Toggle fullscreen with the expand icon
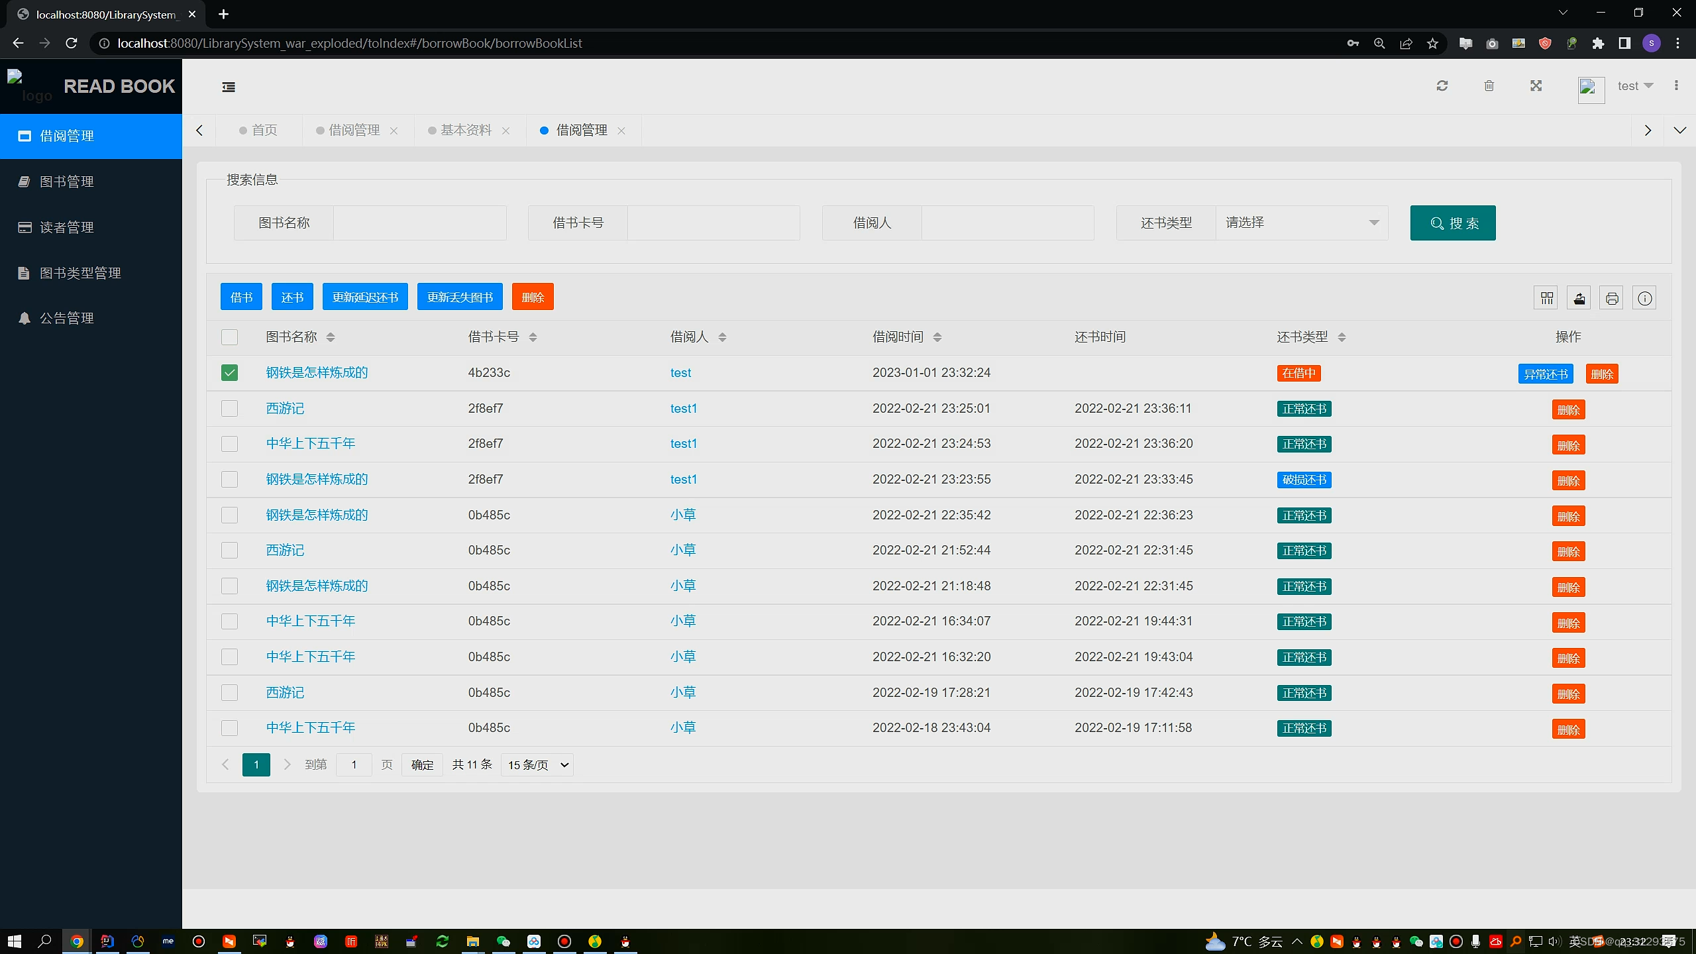Screen dimensions: 1696x954 (1536, 86)
